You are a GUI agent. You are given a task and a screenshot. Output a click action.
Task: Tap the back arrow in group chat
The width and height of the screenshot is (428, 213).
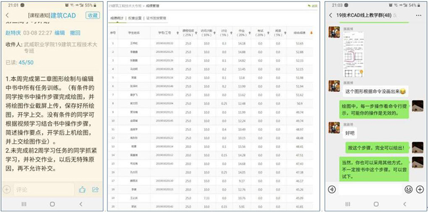(x=331, y=15)
